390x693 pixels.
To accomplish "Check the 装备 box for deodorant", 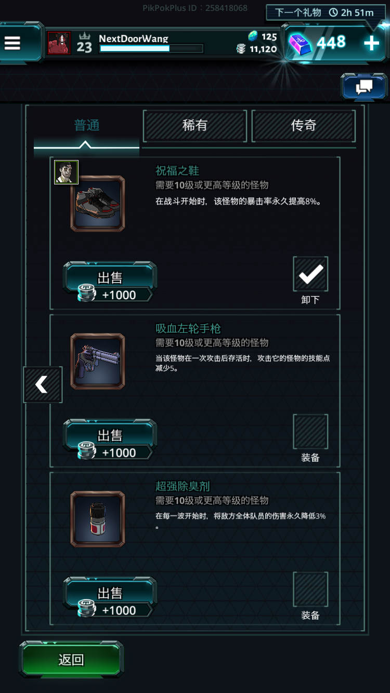I will click(x=310, y=590).
